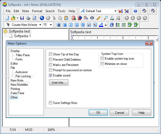Screen dimensions: 161x134
Task: Expand the Courier New font name dropdown
Action: (40, 25)
